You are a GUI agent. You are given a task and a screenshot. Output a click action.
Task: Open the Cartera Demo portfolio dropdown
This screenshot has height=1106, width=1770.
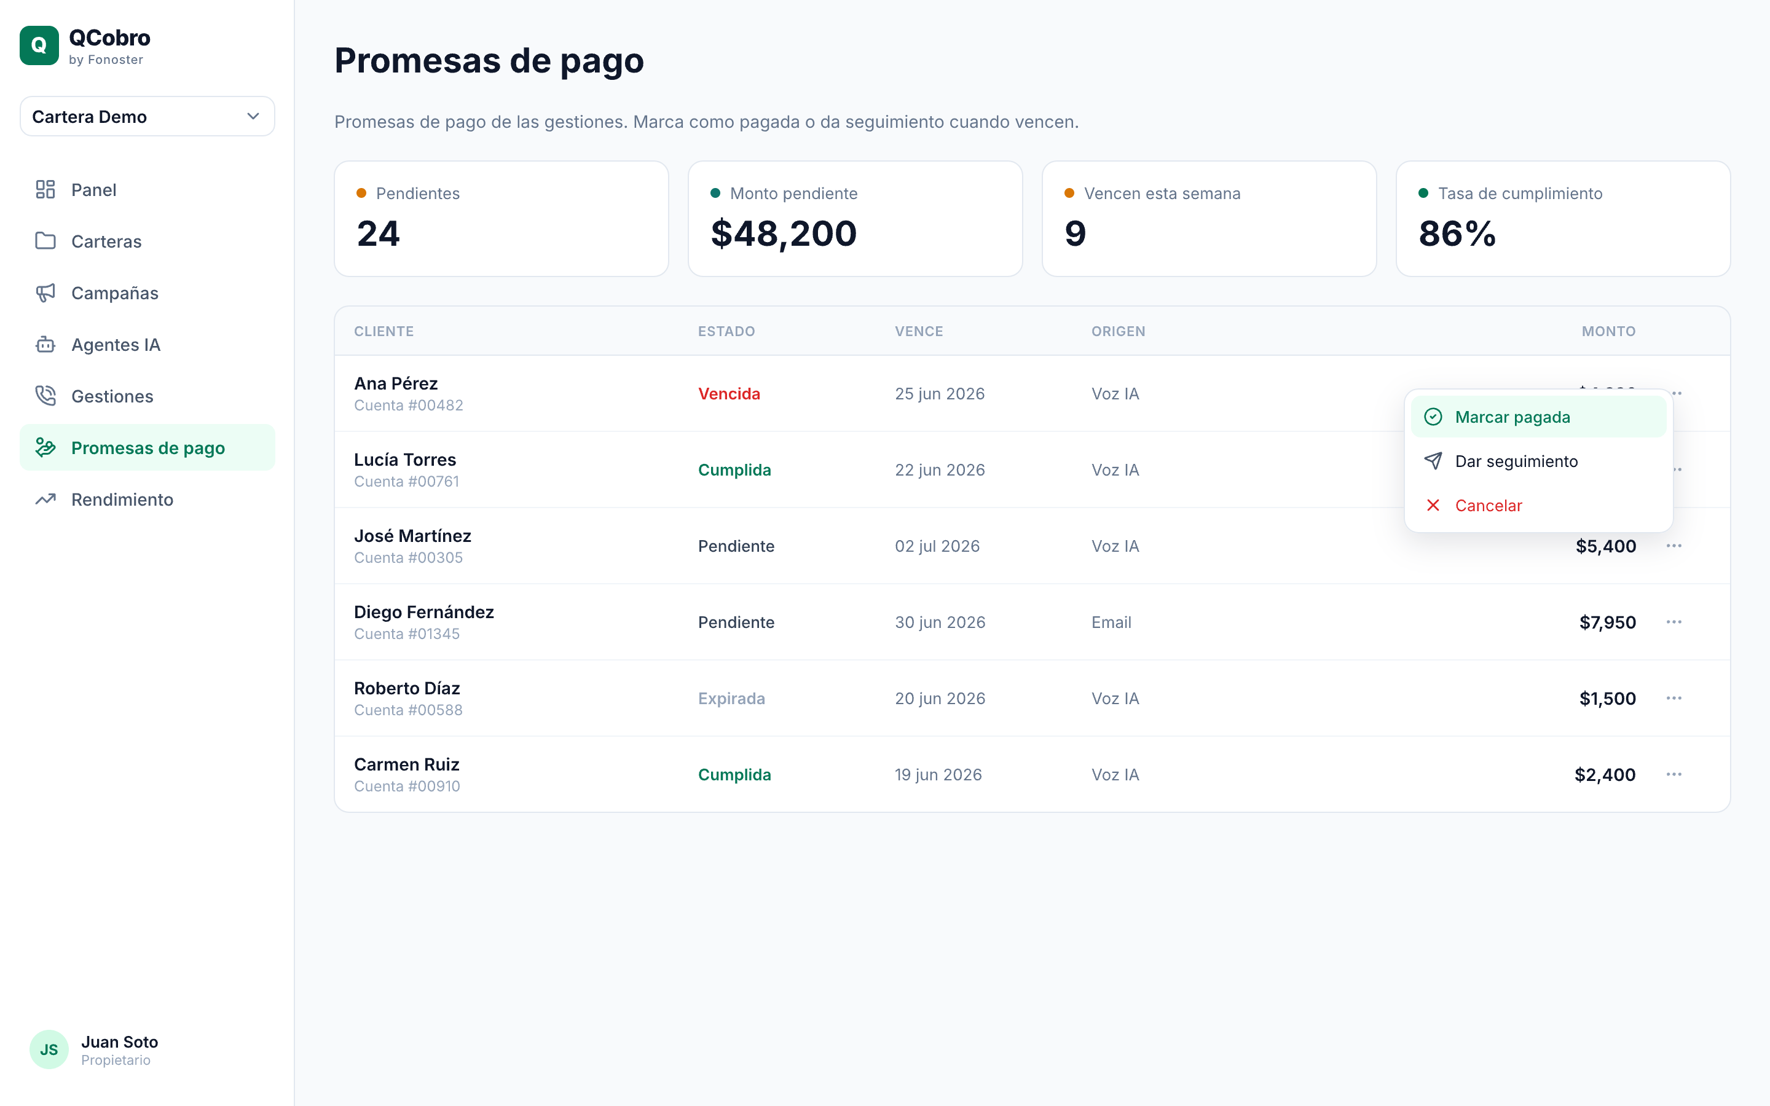147,116
